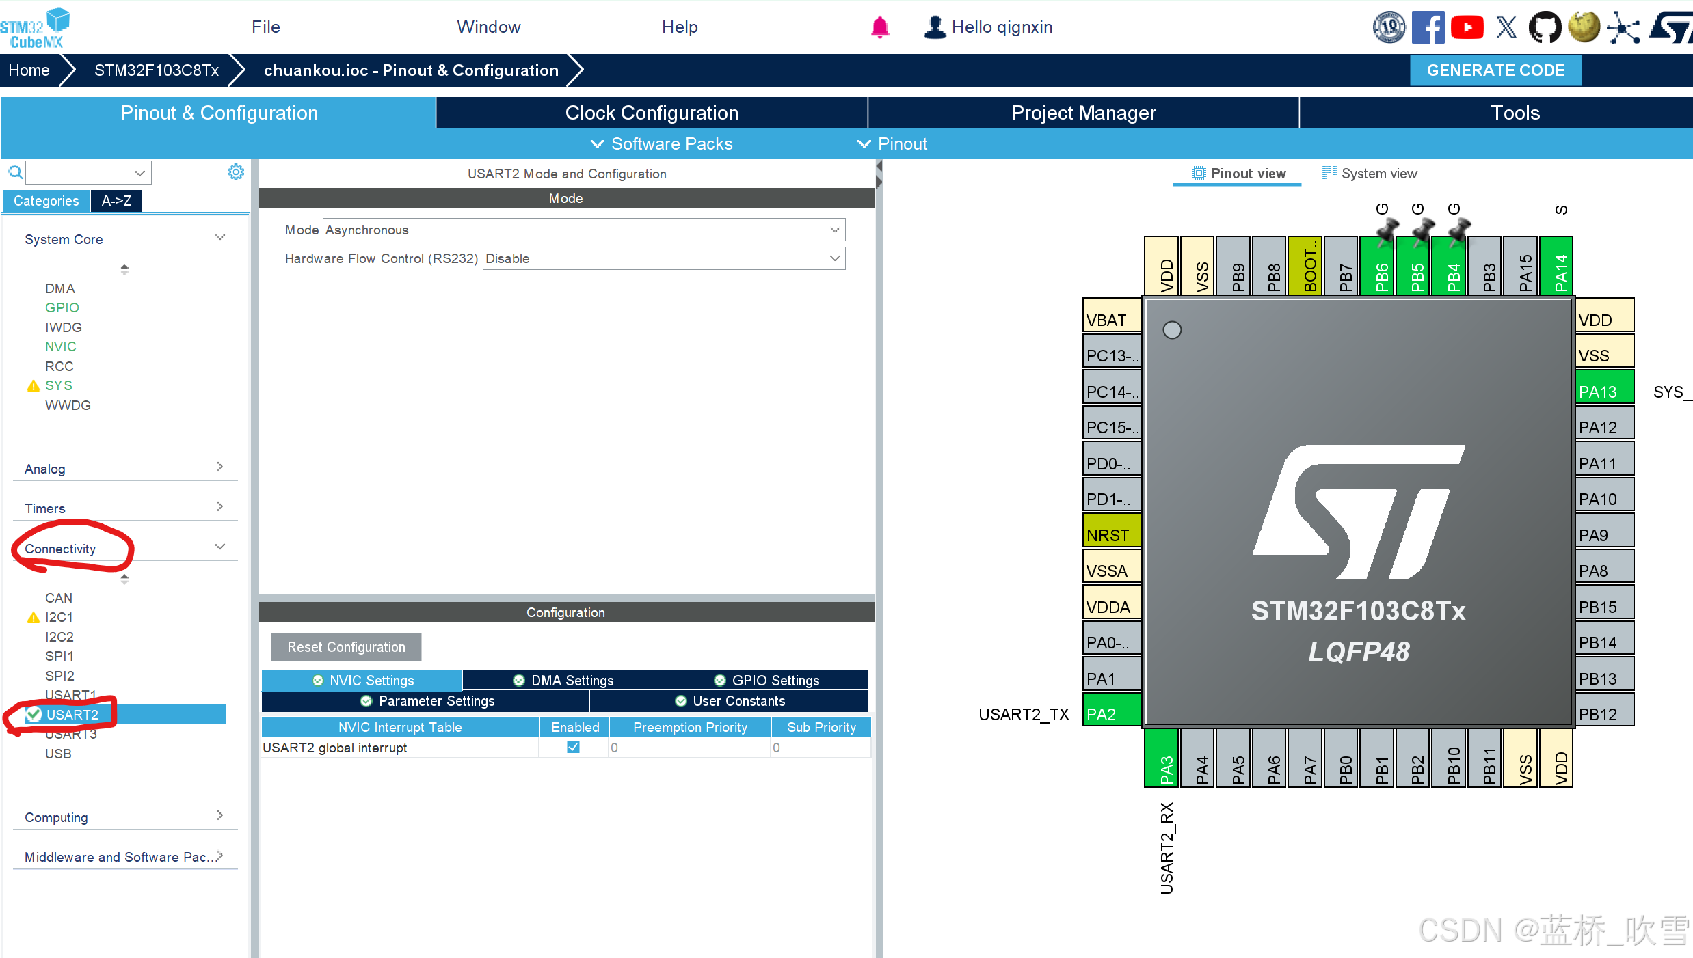The image size is (1693, 958).
Task: Open the Help menu
Action: tap(680, 27)
